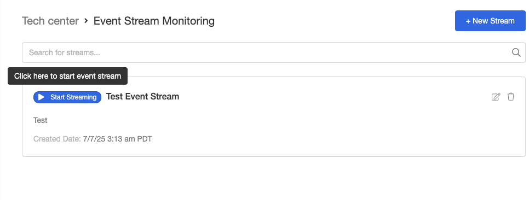Select empty area of Test Event Stream card
This screenshot has height=200, width=529.
click(303, 128)
